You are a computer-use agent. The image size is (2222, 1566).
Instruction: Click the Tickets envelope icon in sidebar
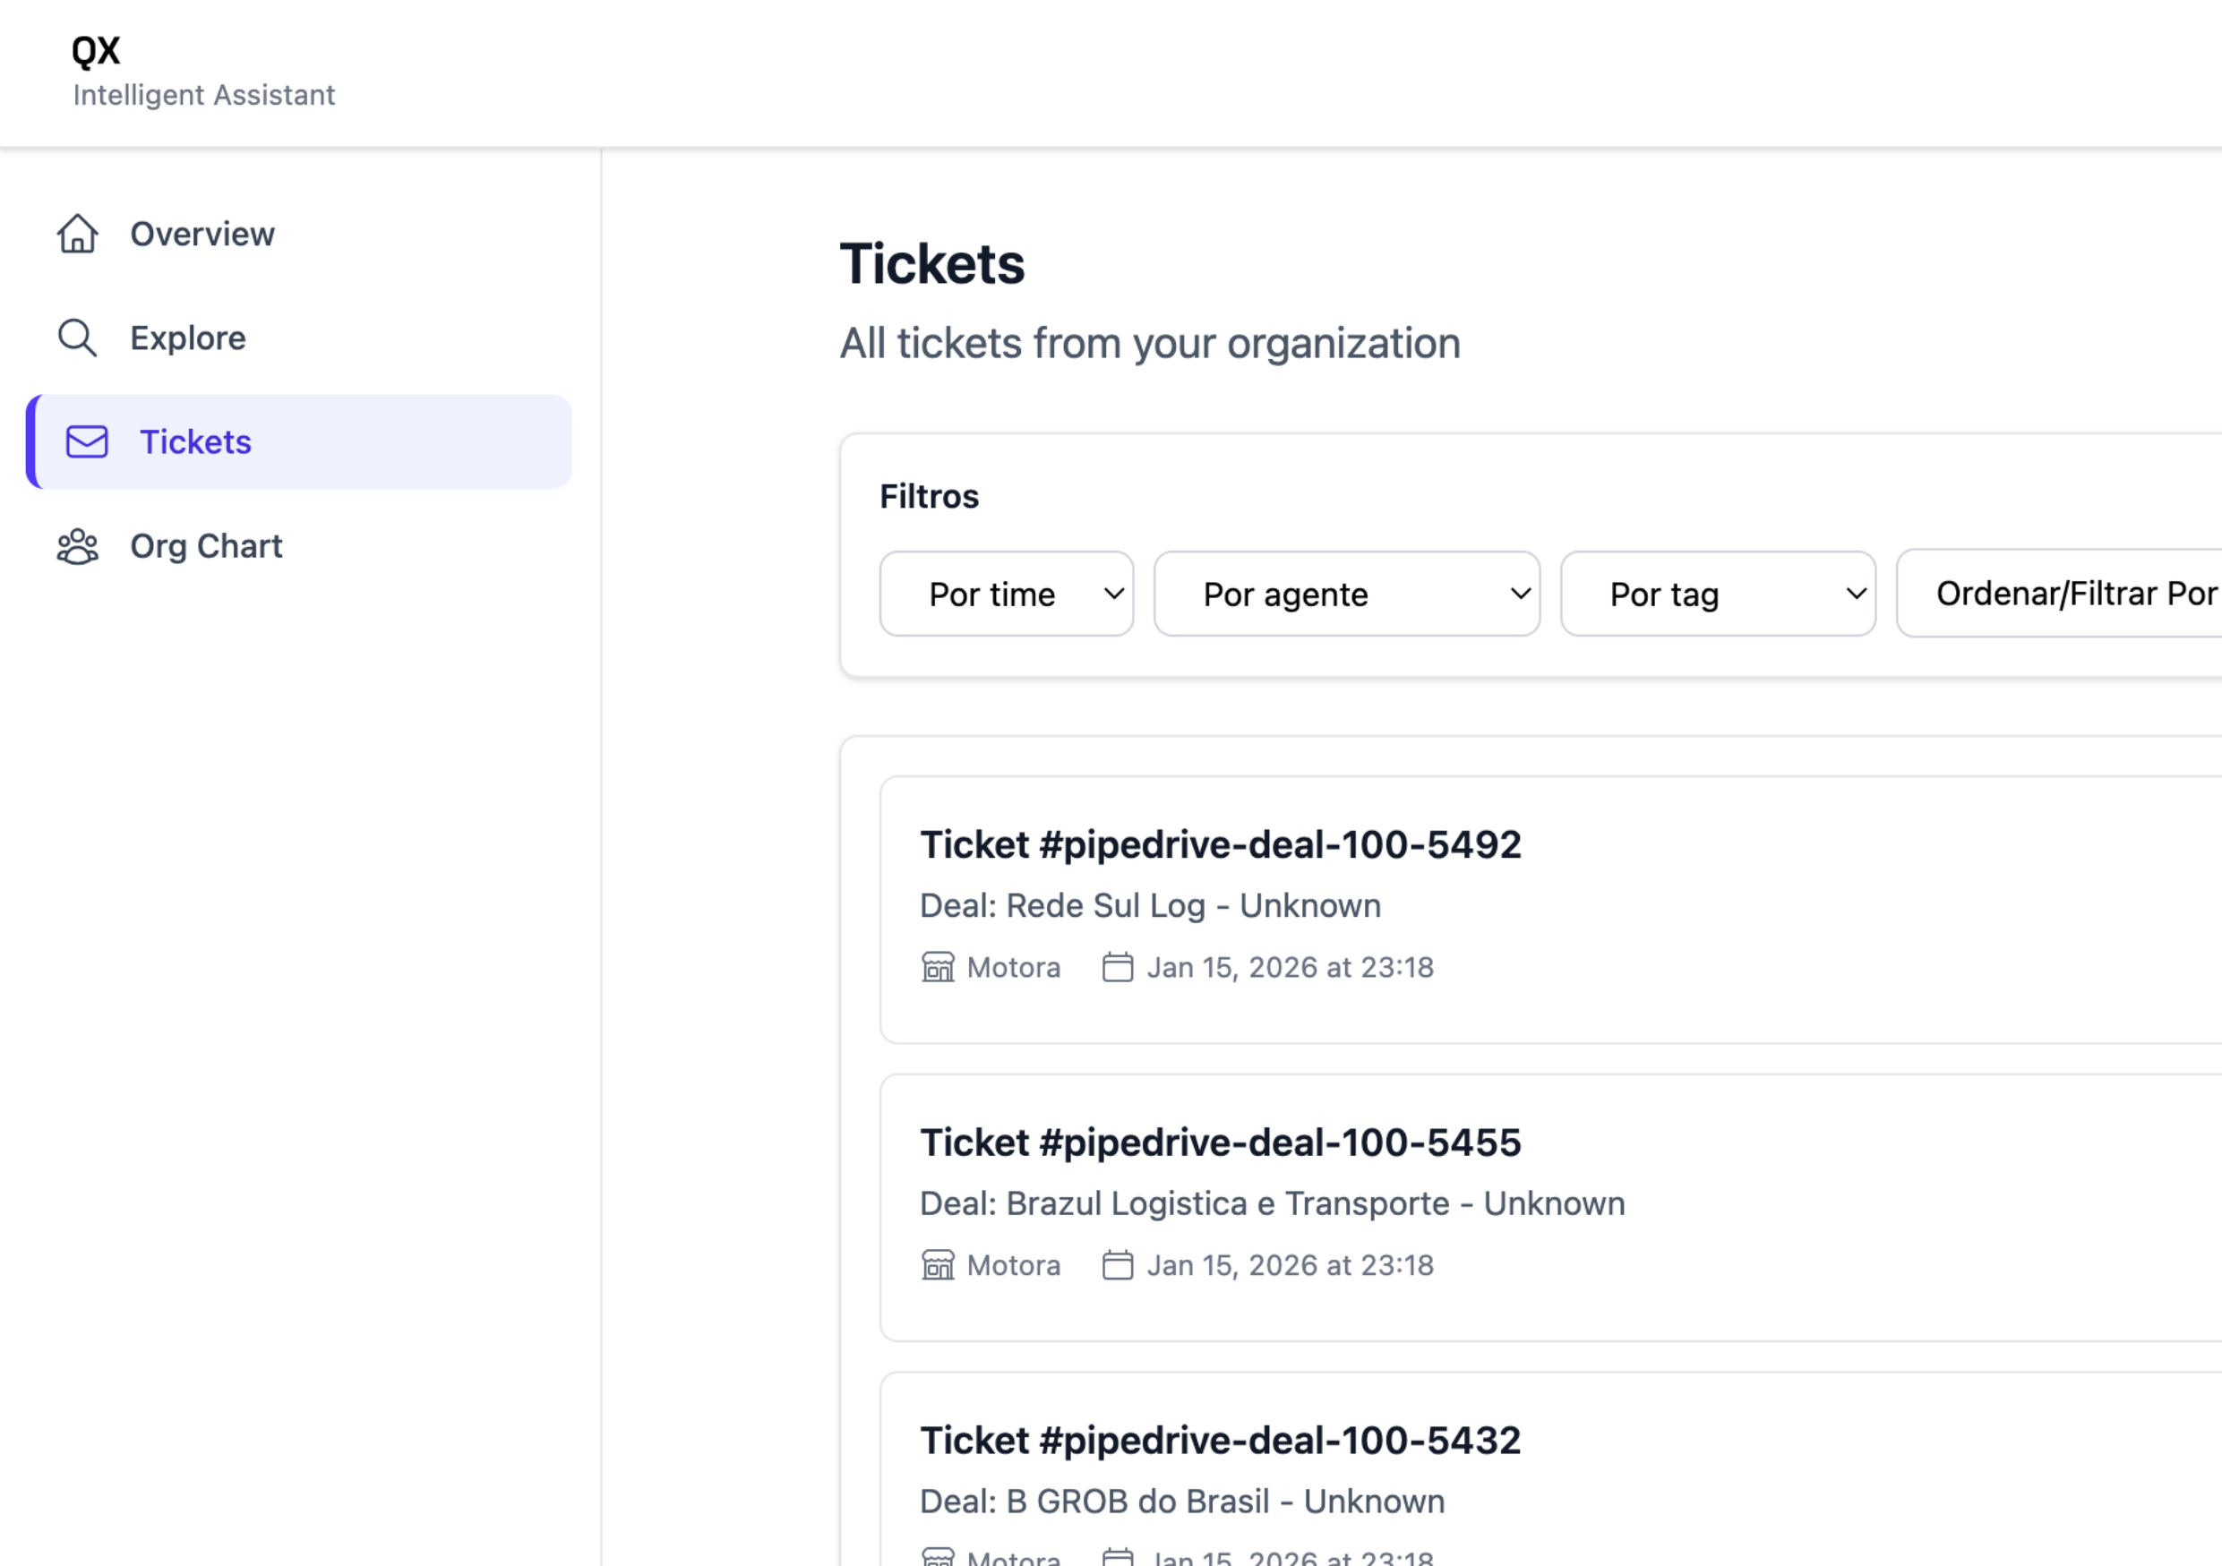(x=87, y=442)
